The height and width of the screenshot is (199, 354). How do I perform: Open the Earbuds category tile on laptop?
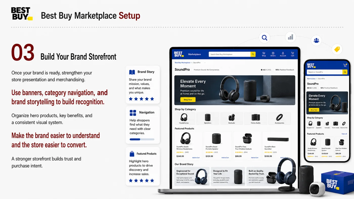point(232,118)
